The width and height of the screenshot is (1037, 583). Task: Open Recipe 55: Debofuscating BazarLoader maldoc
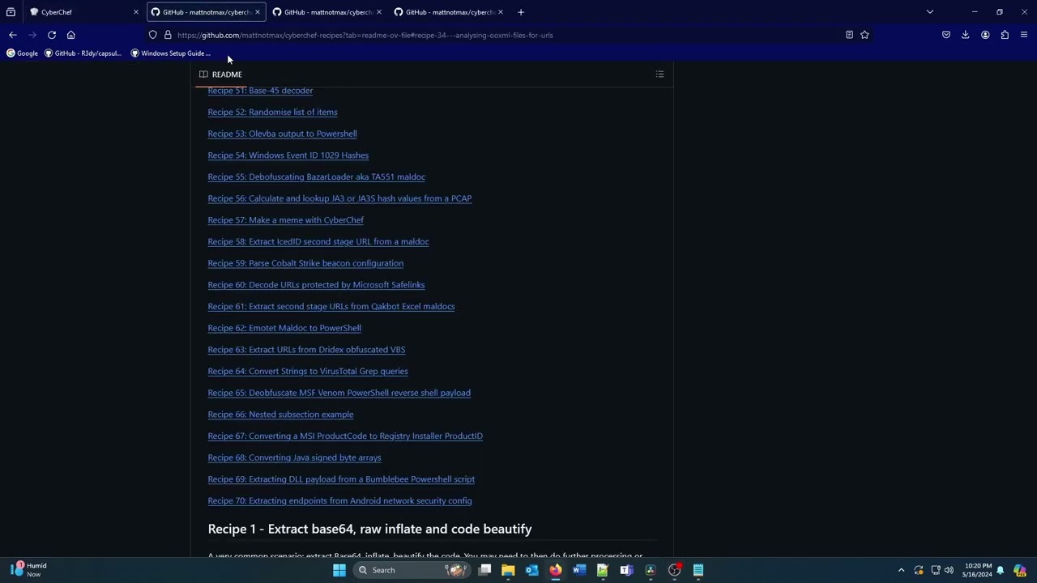[316, 177]
